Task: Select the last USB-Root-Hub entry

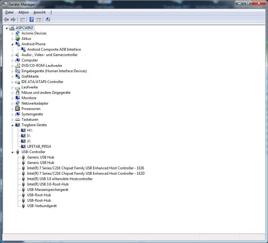Action: coord(39,200)
